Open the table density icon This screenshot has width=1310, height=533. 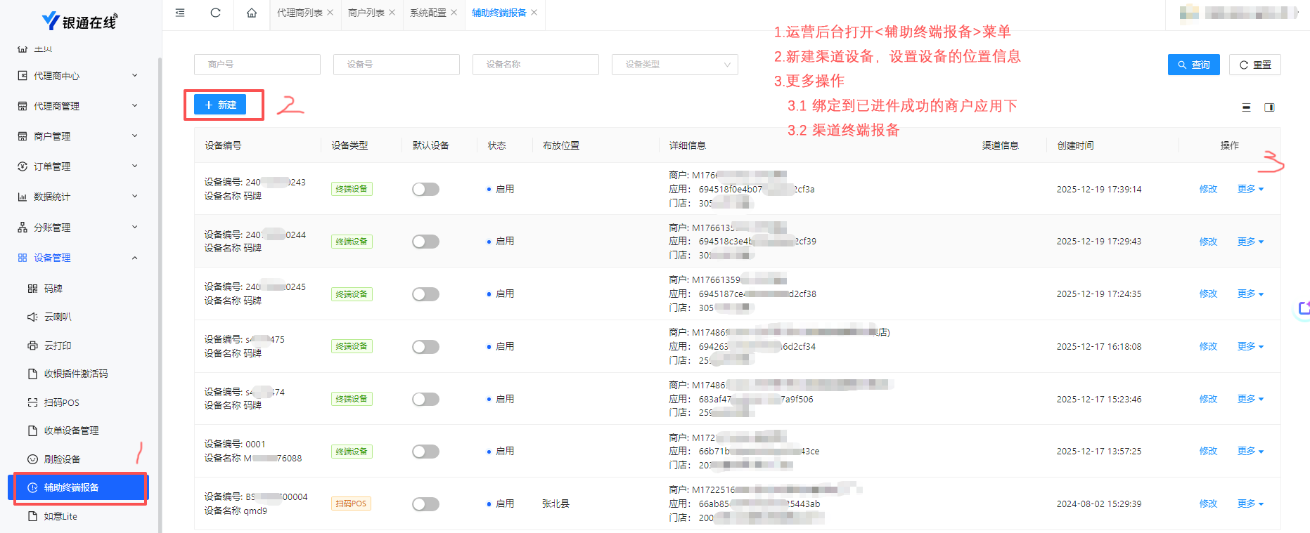pyautogui.click(x=1246, y=107)
